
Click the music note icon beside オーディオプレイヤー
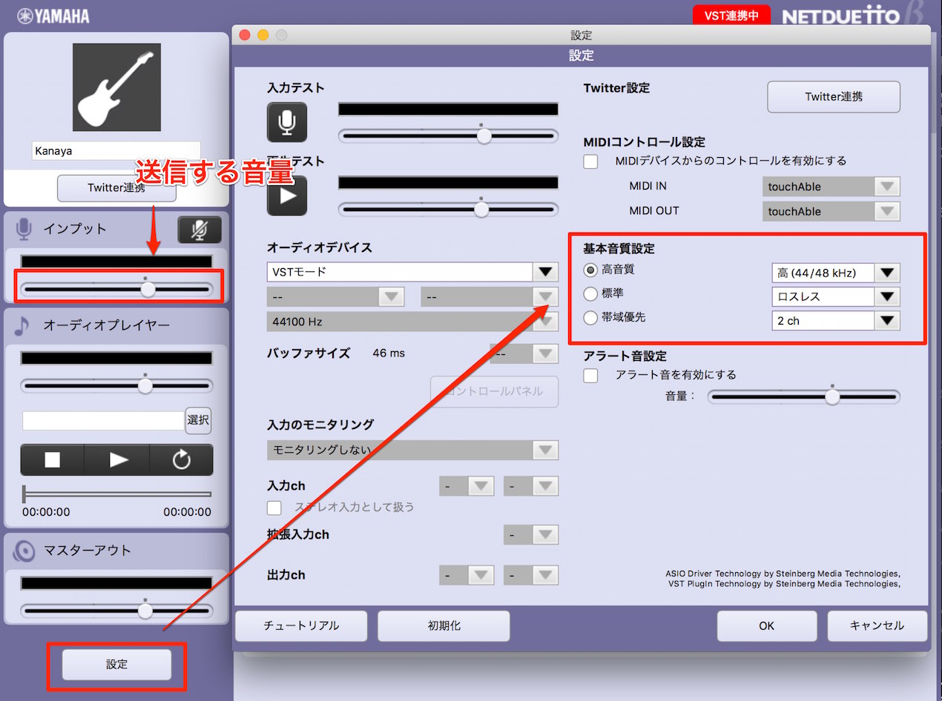pos(22,325)
